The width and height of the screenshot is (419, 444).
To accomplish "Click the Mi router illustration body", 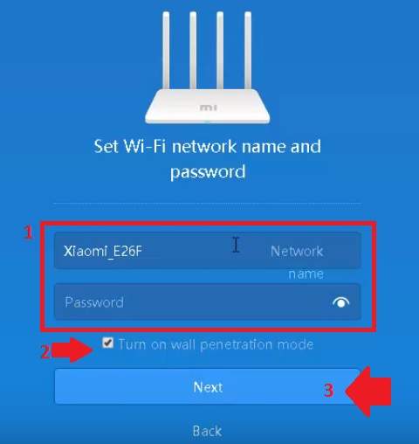I will click(x=208, y=107).
